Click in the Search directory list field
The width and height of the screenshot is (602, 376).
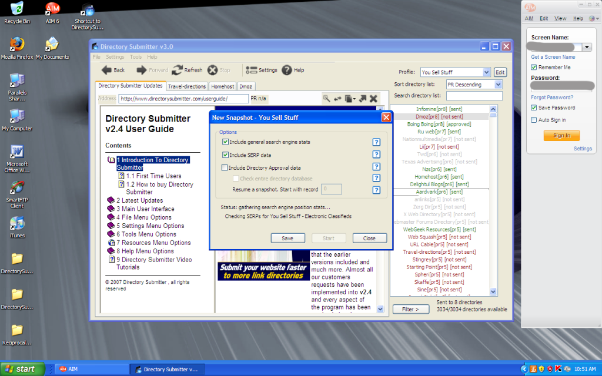coord(474,96)
